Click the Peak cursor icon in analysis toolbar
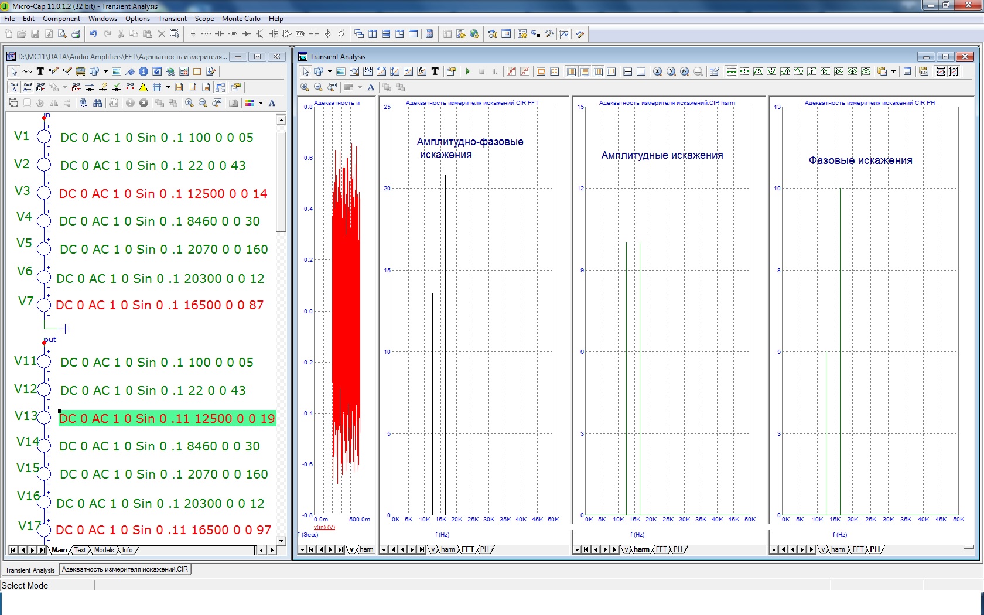 [x=758, y=71]
